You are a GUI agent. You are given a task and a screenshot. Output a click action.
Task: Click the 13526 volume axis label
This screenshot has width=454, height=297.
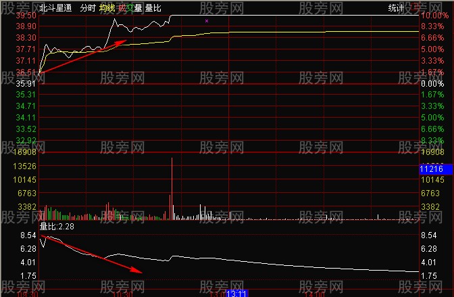[x=24, y=166]
